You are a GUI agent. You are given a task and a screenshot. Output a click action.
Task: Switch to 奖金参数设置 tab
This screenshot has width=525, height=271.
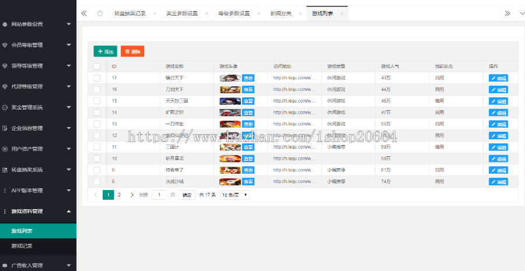point(182,14)
